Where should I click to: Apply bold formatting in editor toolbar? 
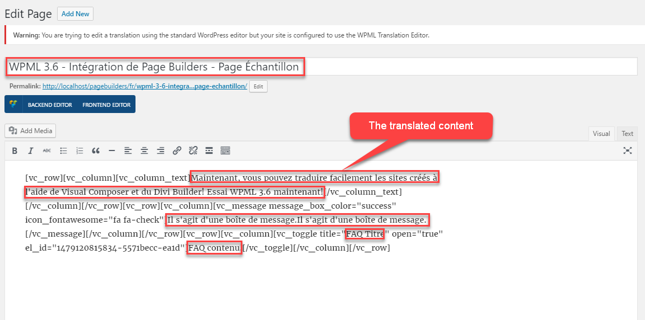coord(15,150)
